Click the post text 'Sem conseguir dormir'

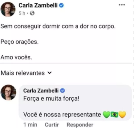tap(30, 26)
